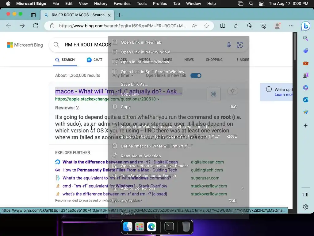Choose Open Link in Split Screen Window

pos(178,72)
